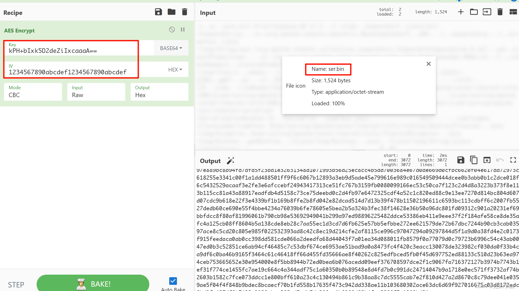Set breakpoint on AES Encrypt operation
519x291 pixels.
point(183,30)
